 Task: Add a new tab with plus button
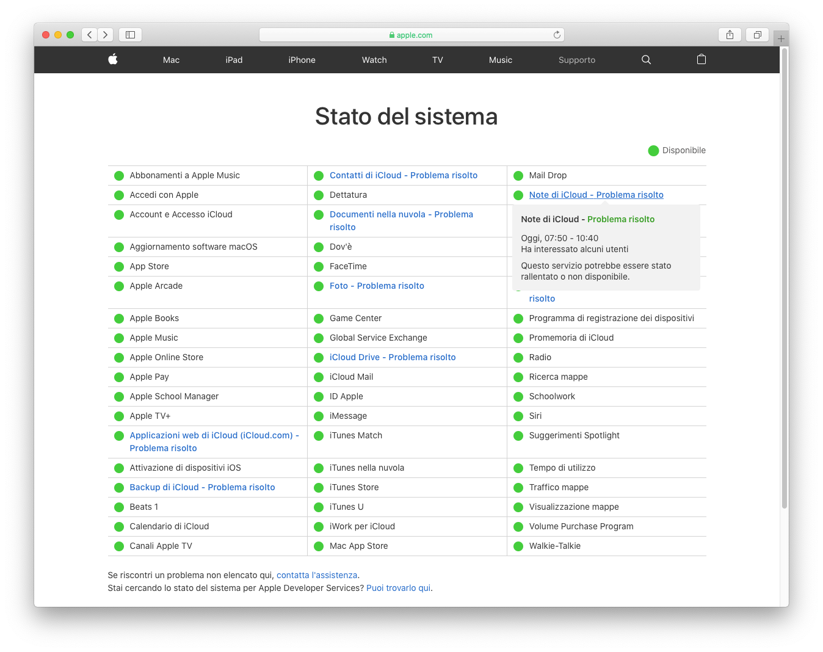[781, 38]
